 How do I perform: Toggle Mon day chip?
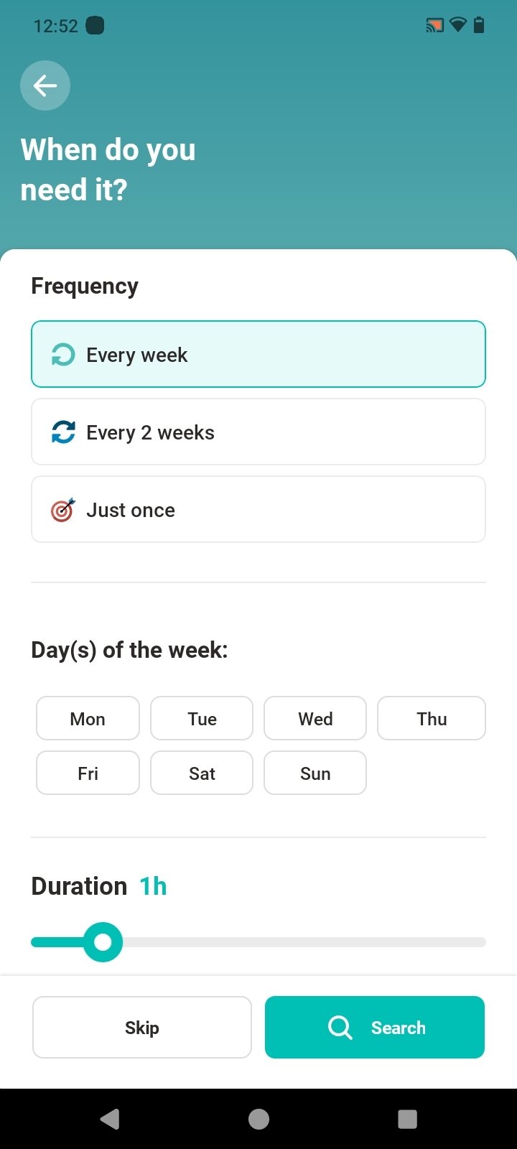click(x=88, y=719)
